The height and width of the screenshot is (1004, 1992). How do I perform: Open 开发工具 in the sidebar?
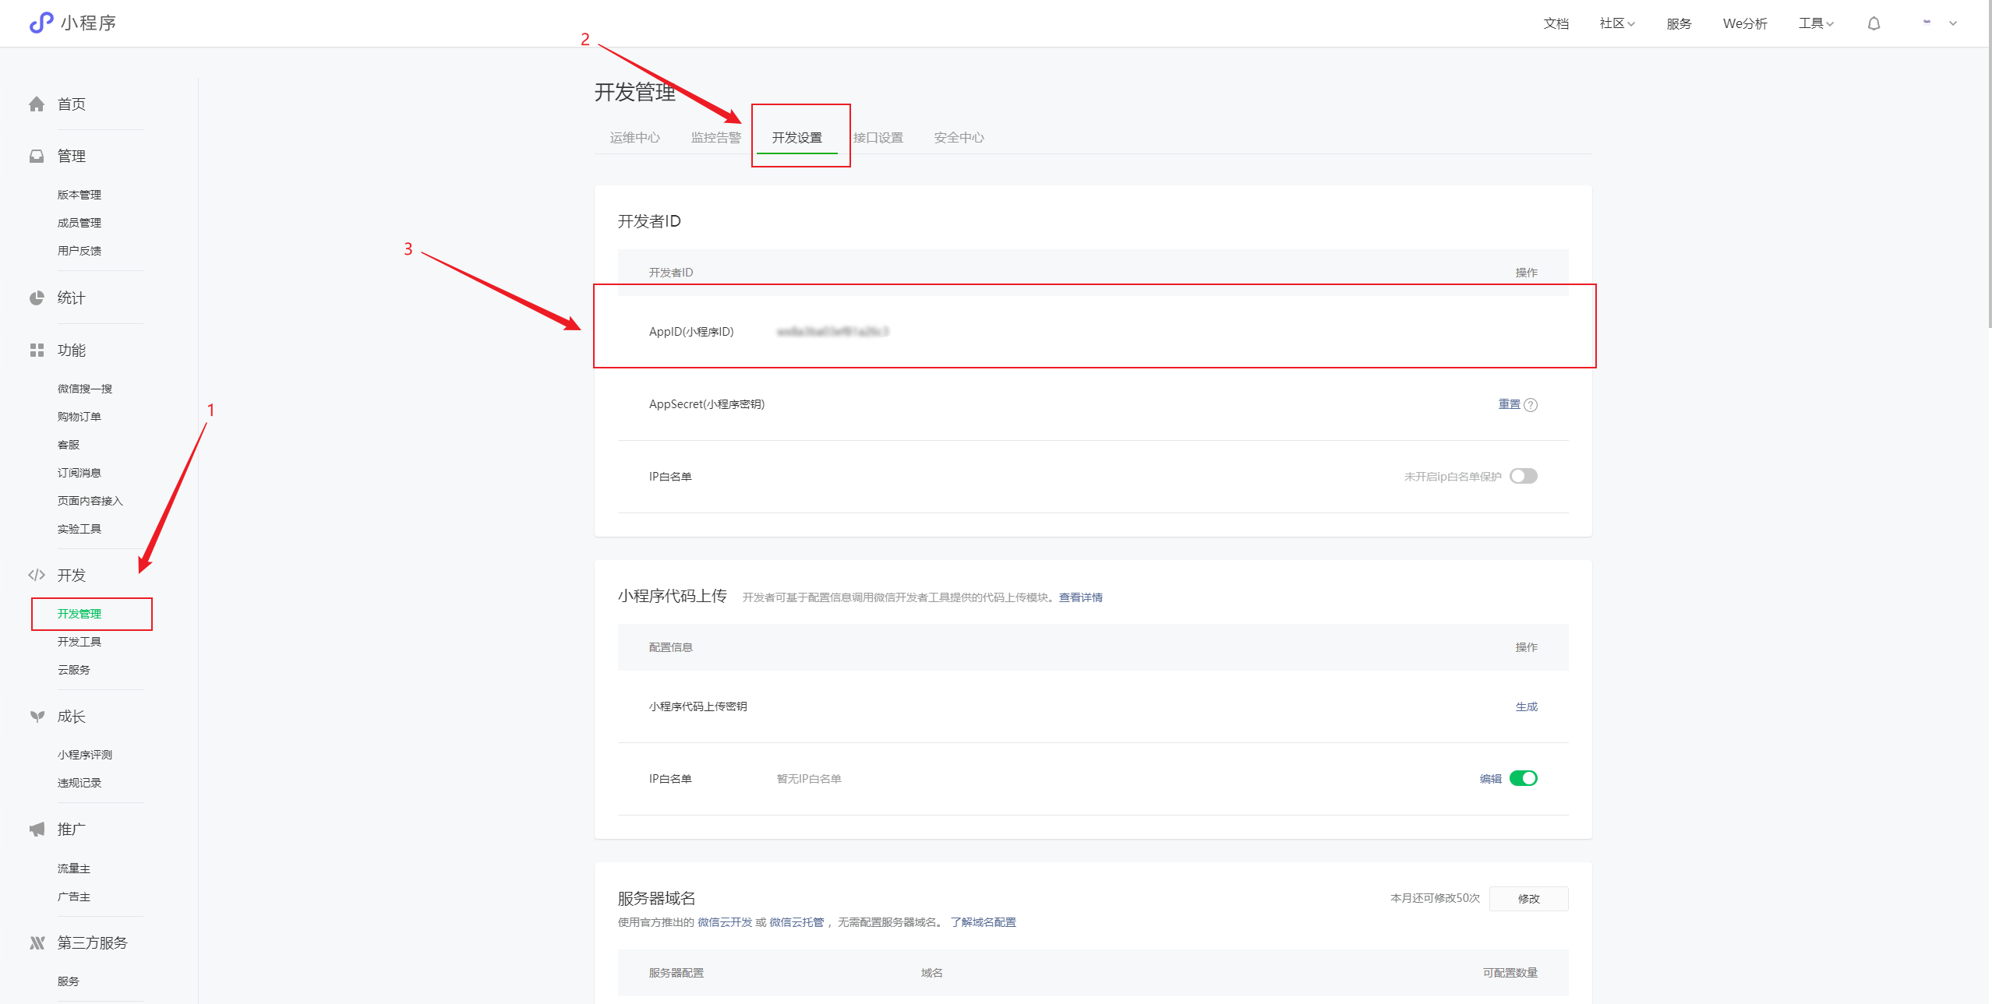click(79, 643)
